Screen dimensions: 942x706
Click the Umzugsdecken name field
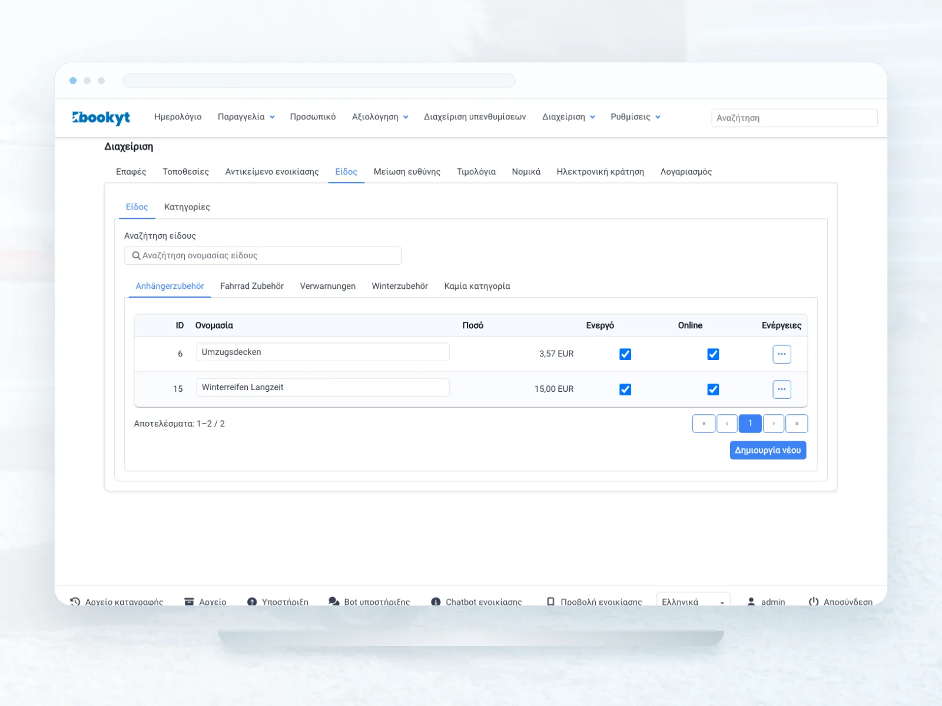[323, 352]
